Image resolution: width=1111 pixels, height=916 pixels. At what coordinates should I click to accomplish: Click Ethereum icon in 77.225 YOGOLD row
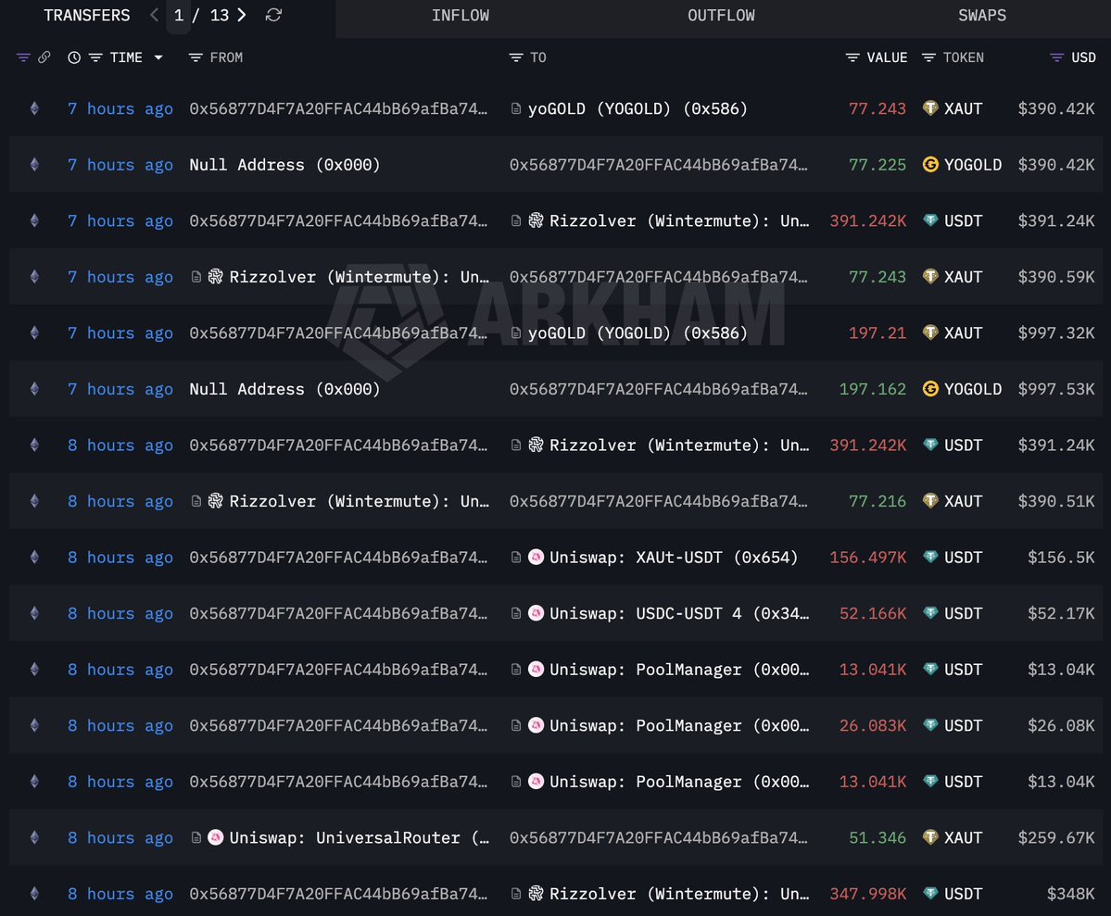tap(34, 164)
